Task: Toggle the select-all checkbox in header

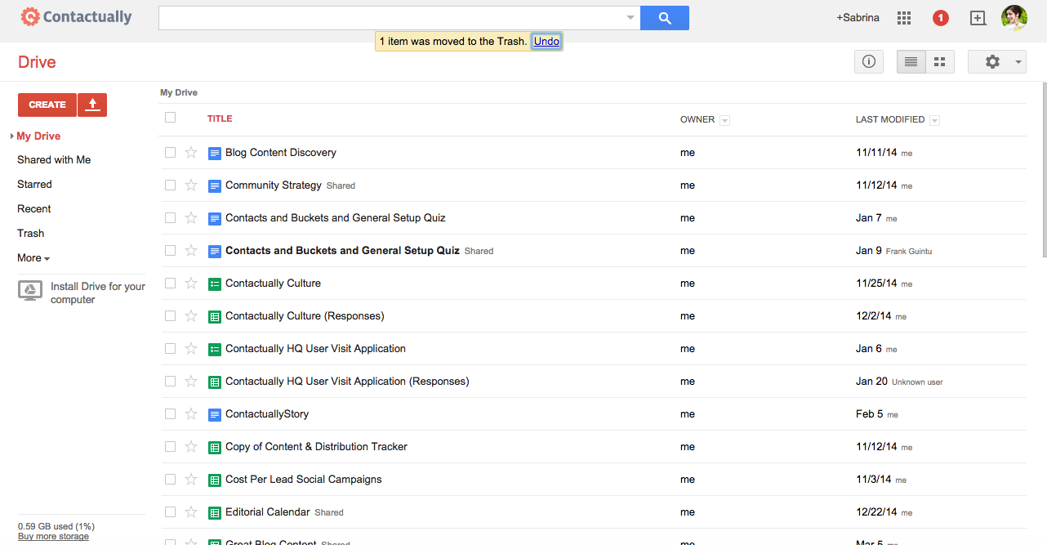Action: pyautogui.click(x=170, y=118)
